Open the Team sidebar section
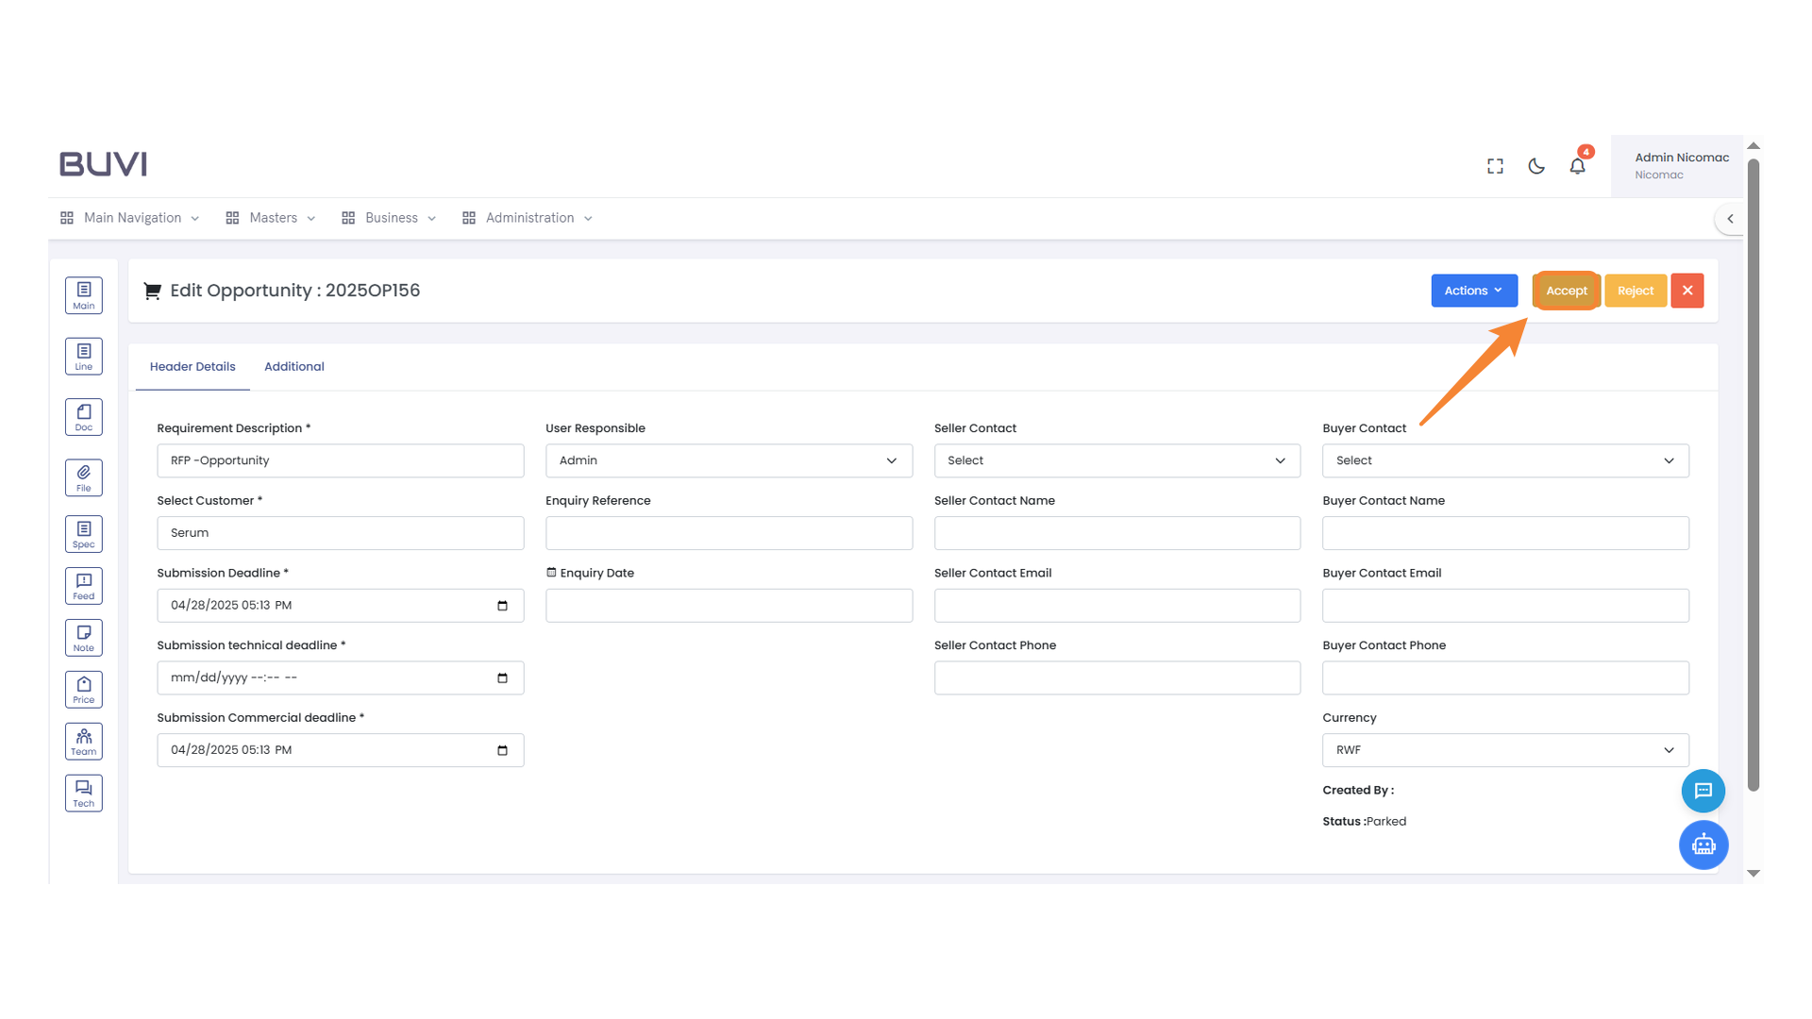The width and height of the screenshot is (1812, 1019). click(x=83, y=742)
